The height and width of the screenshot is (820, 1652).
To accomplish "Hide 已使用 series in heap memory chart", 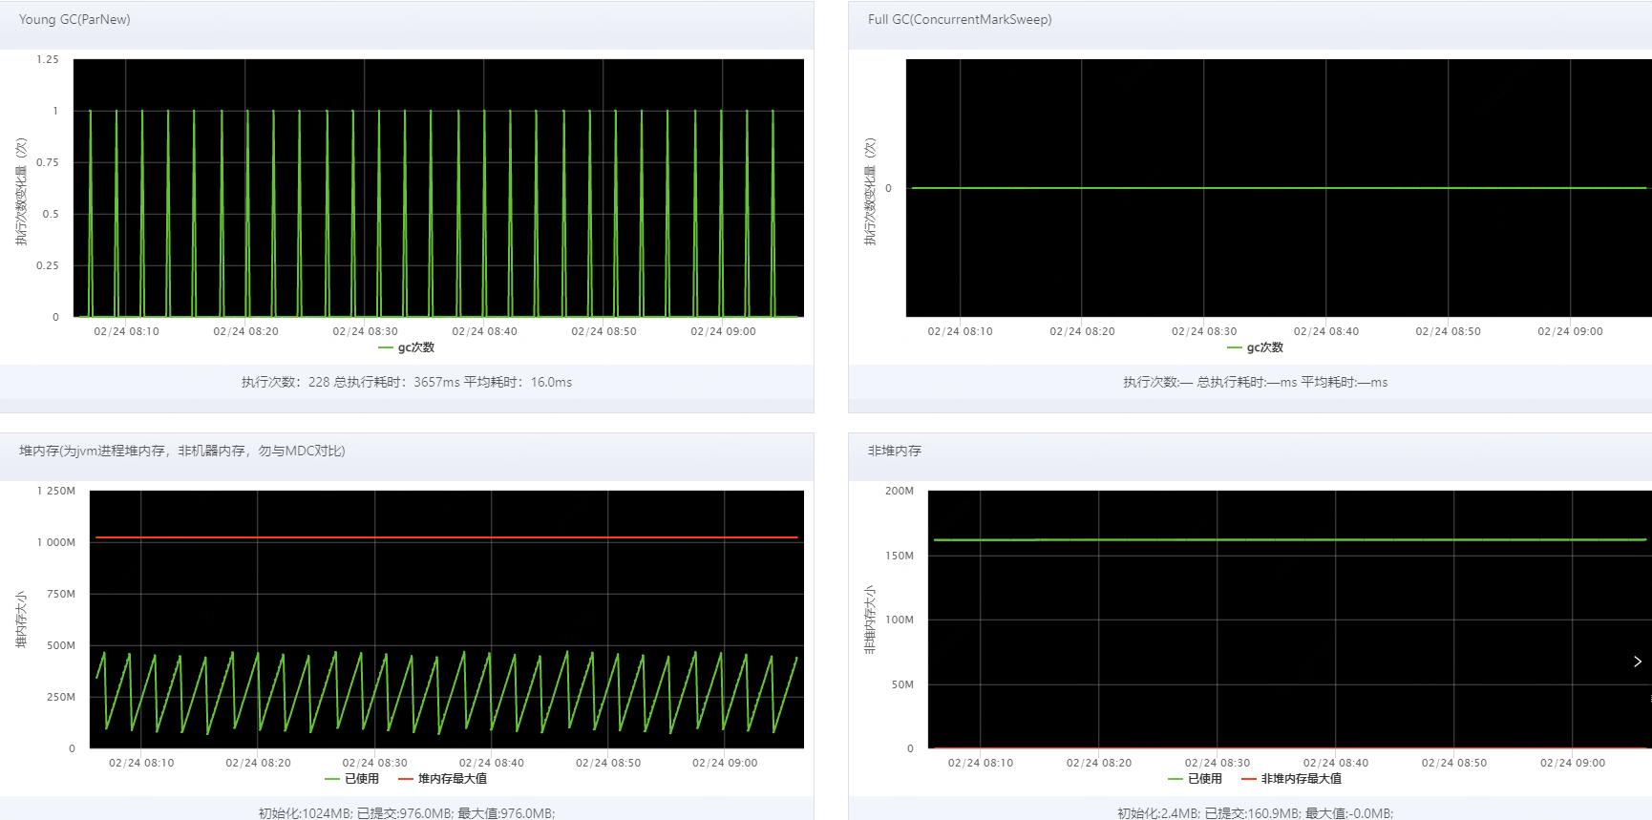I will pyautogui.click(x=351, y=779).
